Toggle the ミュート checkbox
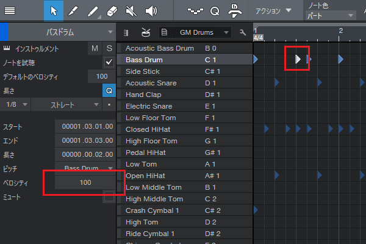The image size is (366, 244). tap(109, 196)
